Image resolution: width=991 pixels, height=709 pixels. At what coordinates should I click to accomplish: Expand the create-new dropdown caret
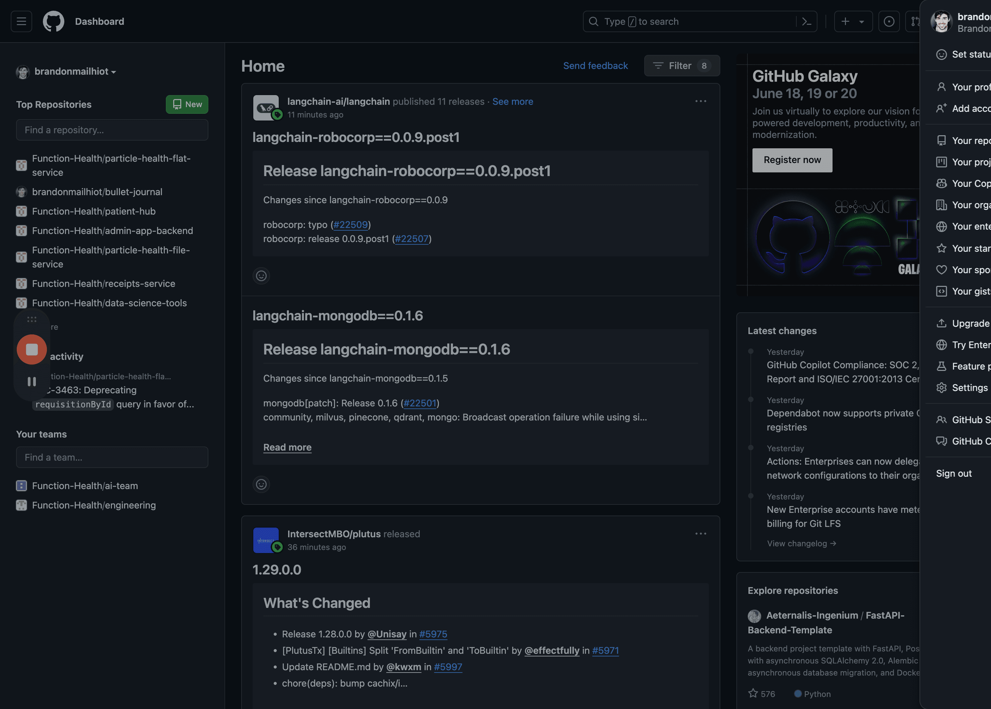(862, 22)
